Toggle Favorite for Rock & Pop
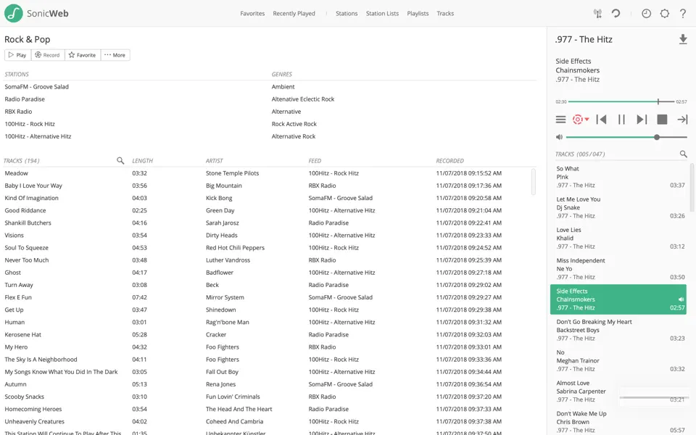 (x=82, y=55)
